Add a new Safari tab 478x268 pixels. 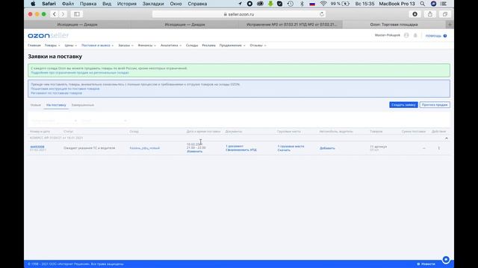coord(450,25)
